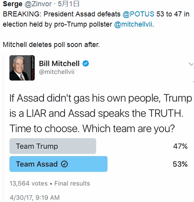
Task: Click the 53% result for Team Assad
Action: pos(180,164)
